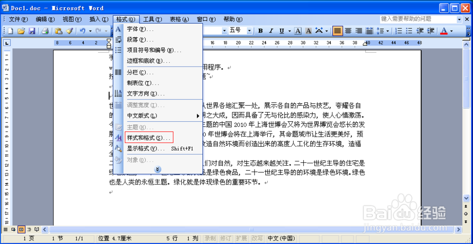Apply distributed alignment
The height and width of the screenshot is (244, 473).
pyautogui.click(x=369, y=31)
